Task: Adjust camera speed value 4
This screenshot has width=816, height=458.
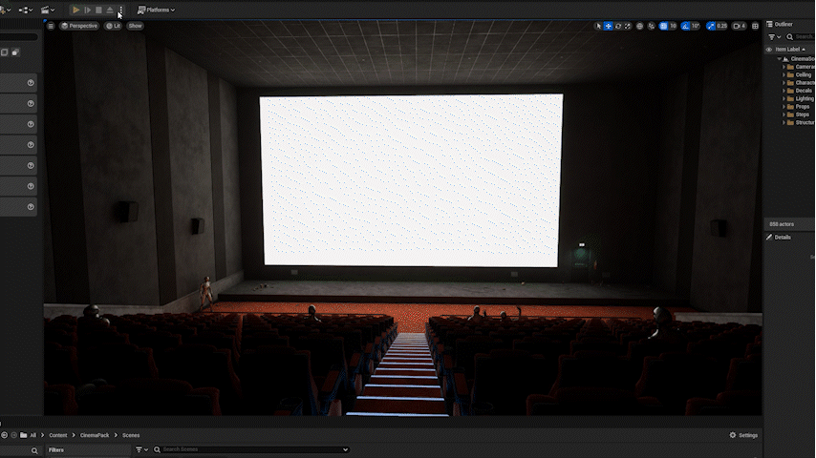Action: 740,26
